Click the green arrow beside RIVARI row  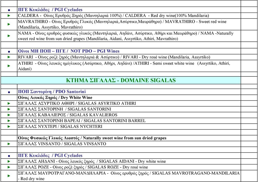9,57
